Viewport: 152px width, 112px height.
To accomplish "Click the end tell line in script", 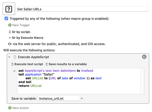I will pos(25,82).
